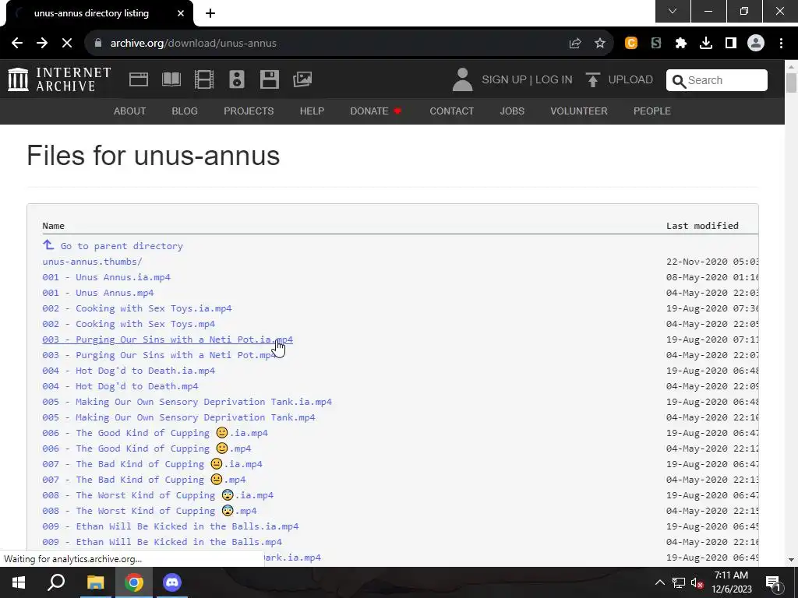This screenshot has height=598, width=798.
Task: Open File Explorer from the taskbar
Action: tap(95, 582)
